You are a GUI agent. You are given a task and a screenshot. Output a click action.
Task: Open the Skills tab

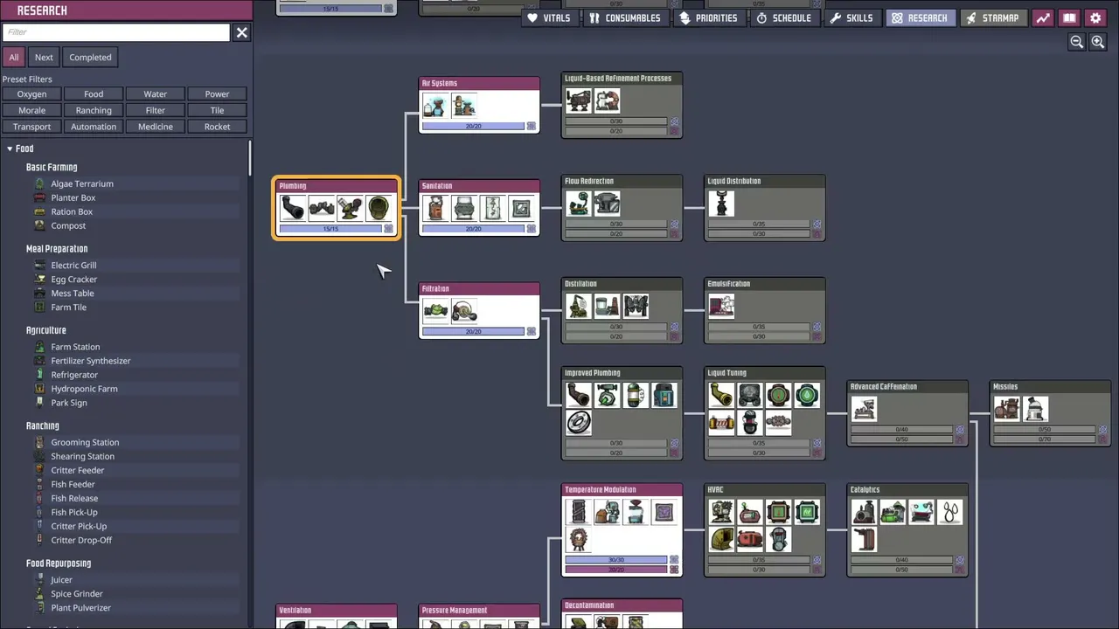click(x=851, y=17)
